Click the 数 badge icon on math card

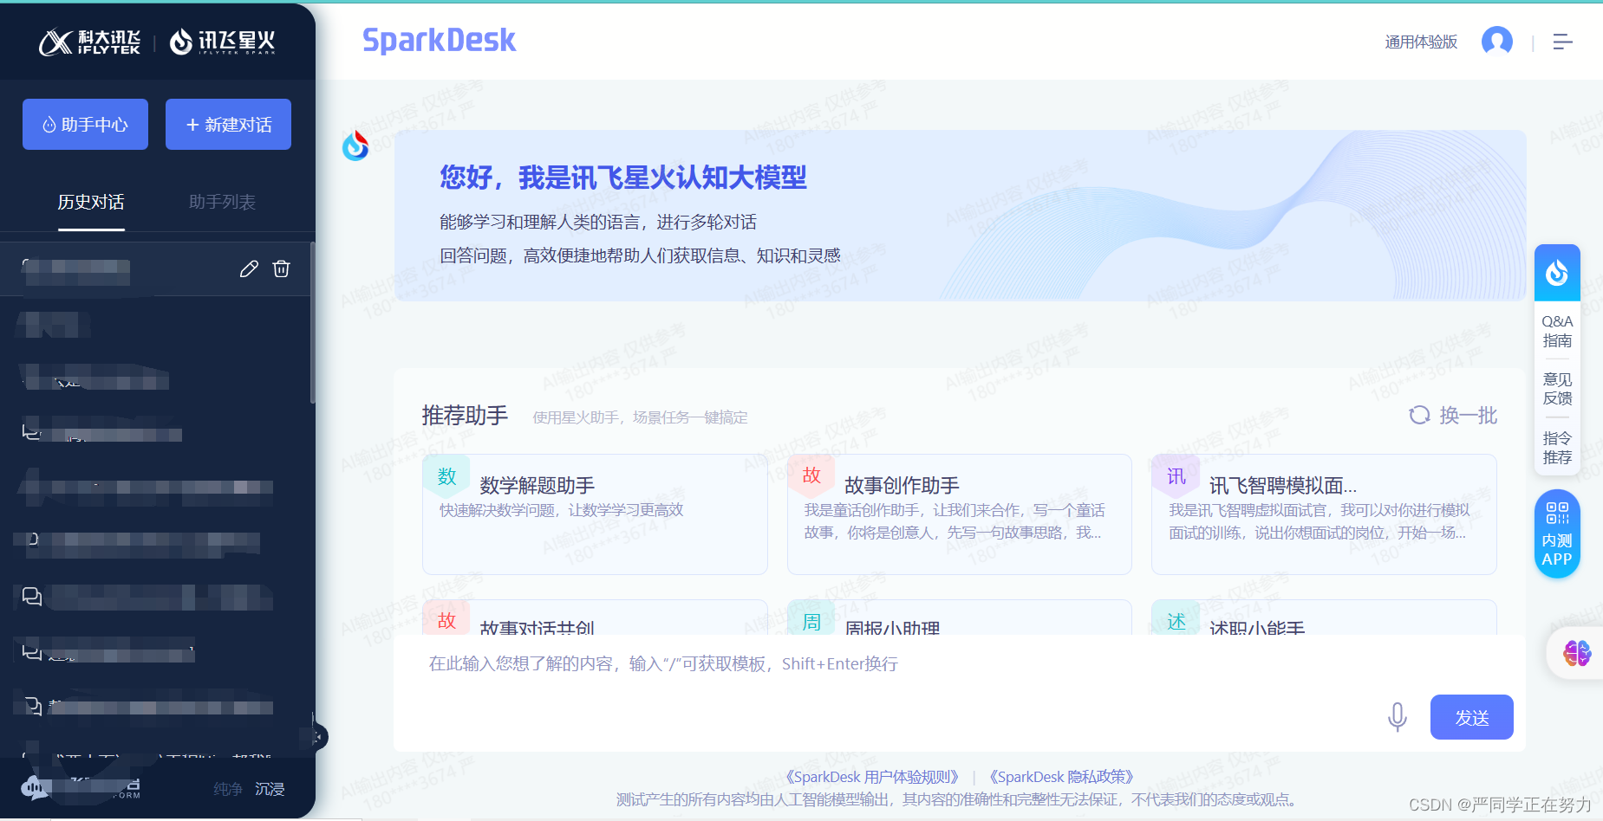(x=446, y=476)
